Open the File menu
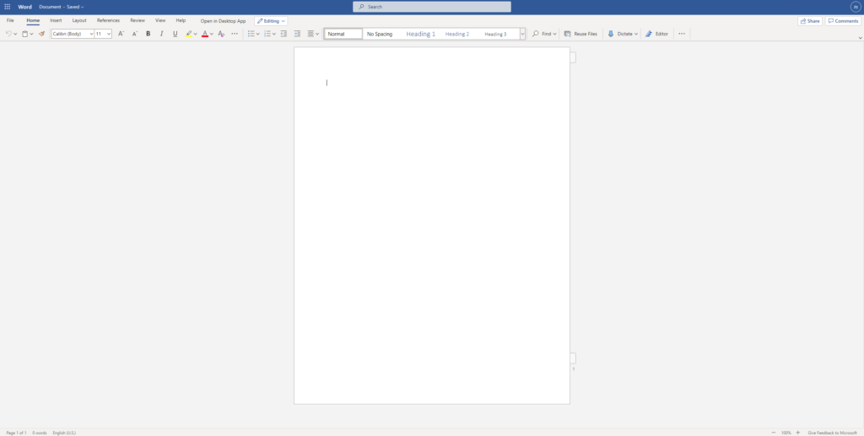The image size is (864, 436). (x=10, y=20)
